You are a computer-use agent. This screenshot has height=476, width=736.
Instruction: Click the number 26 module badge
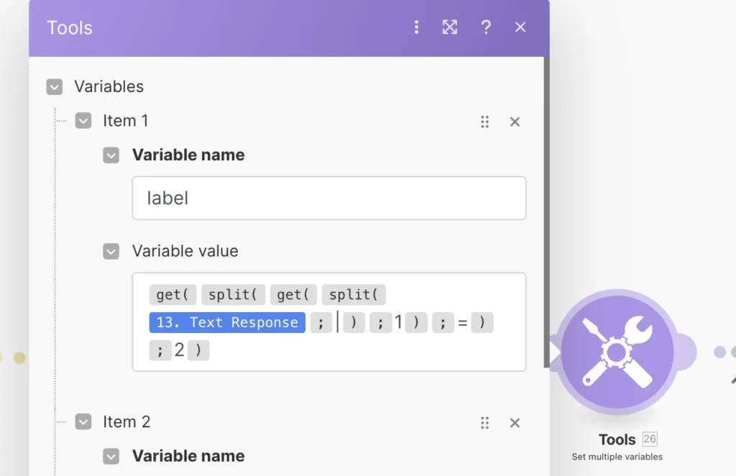pos(650,439)
